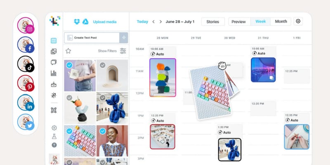The width and height of the screenshot is (330, 165).
Task: Go to previous week chevron
Action: (x=153, y=22)
